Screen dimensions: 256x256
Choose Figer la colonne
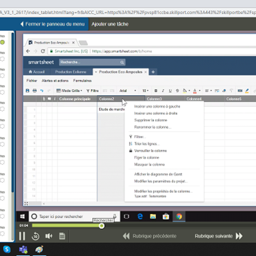pos(147,157)
